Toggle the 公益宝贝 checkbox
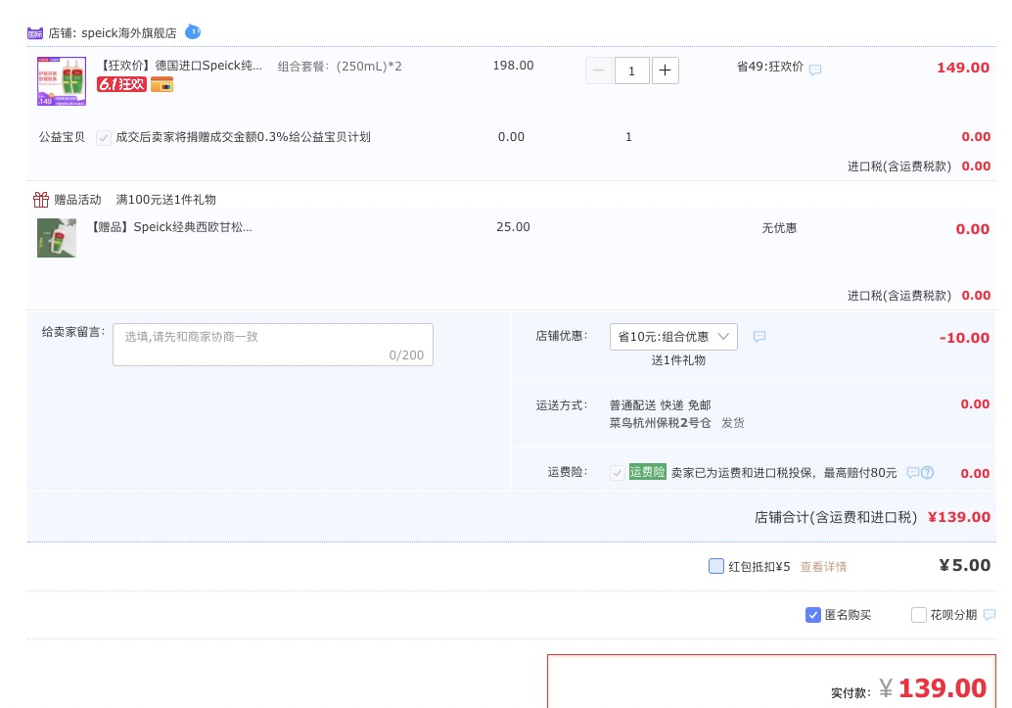1012x708 pixels. click(x=104, y=138)
